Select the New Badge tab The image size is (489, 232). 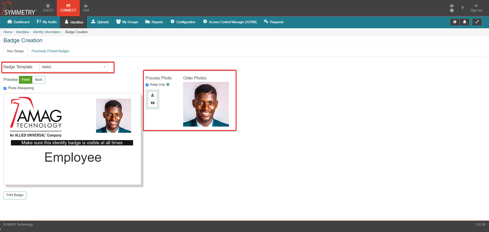click(x=16, y=51)
